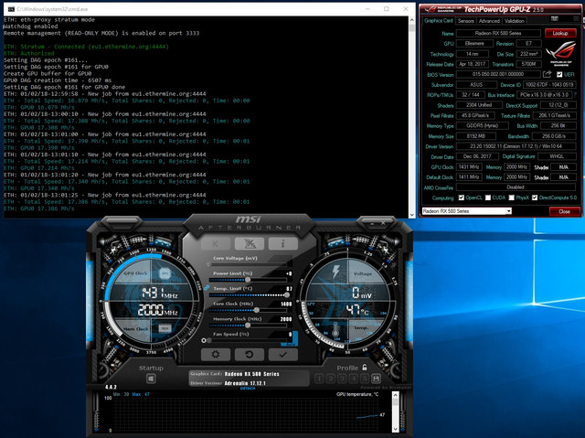
Task: Click Driver Version field in GPU-Z
Action: (516, 146)
